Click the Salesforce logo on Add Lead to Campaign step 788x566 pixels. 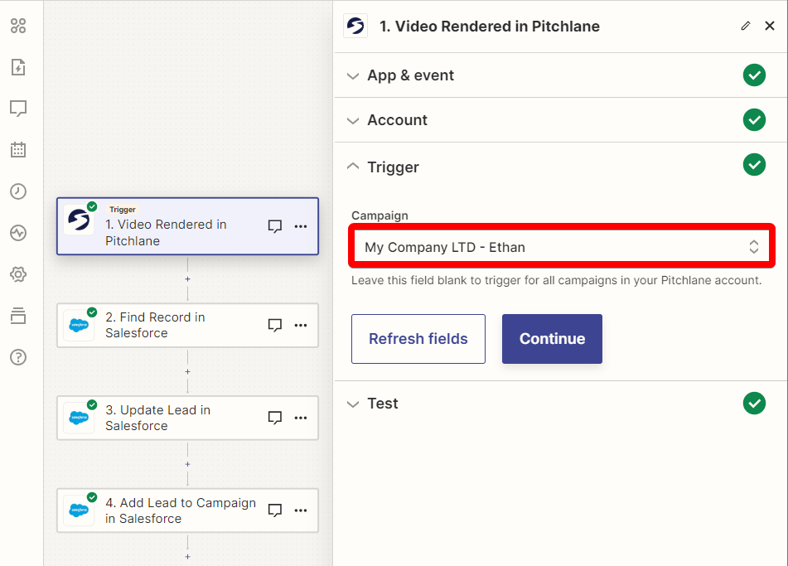pyautogui.click(x=79, y=510)
